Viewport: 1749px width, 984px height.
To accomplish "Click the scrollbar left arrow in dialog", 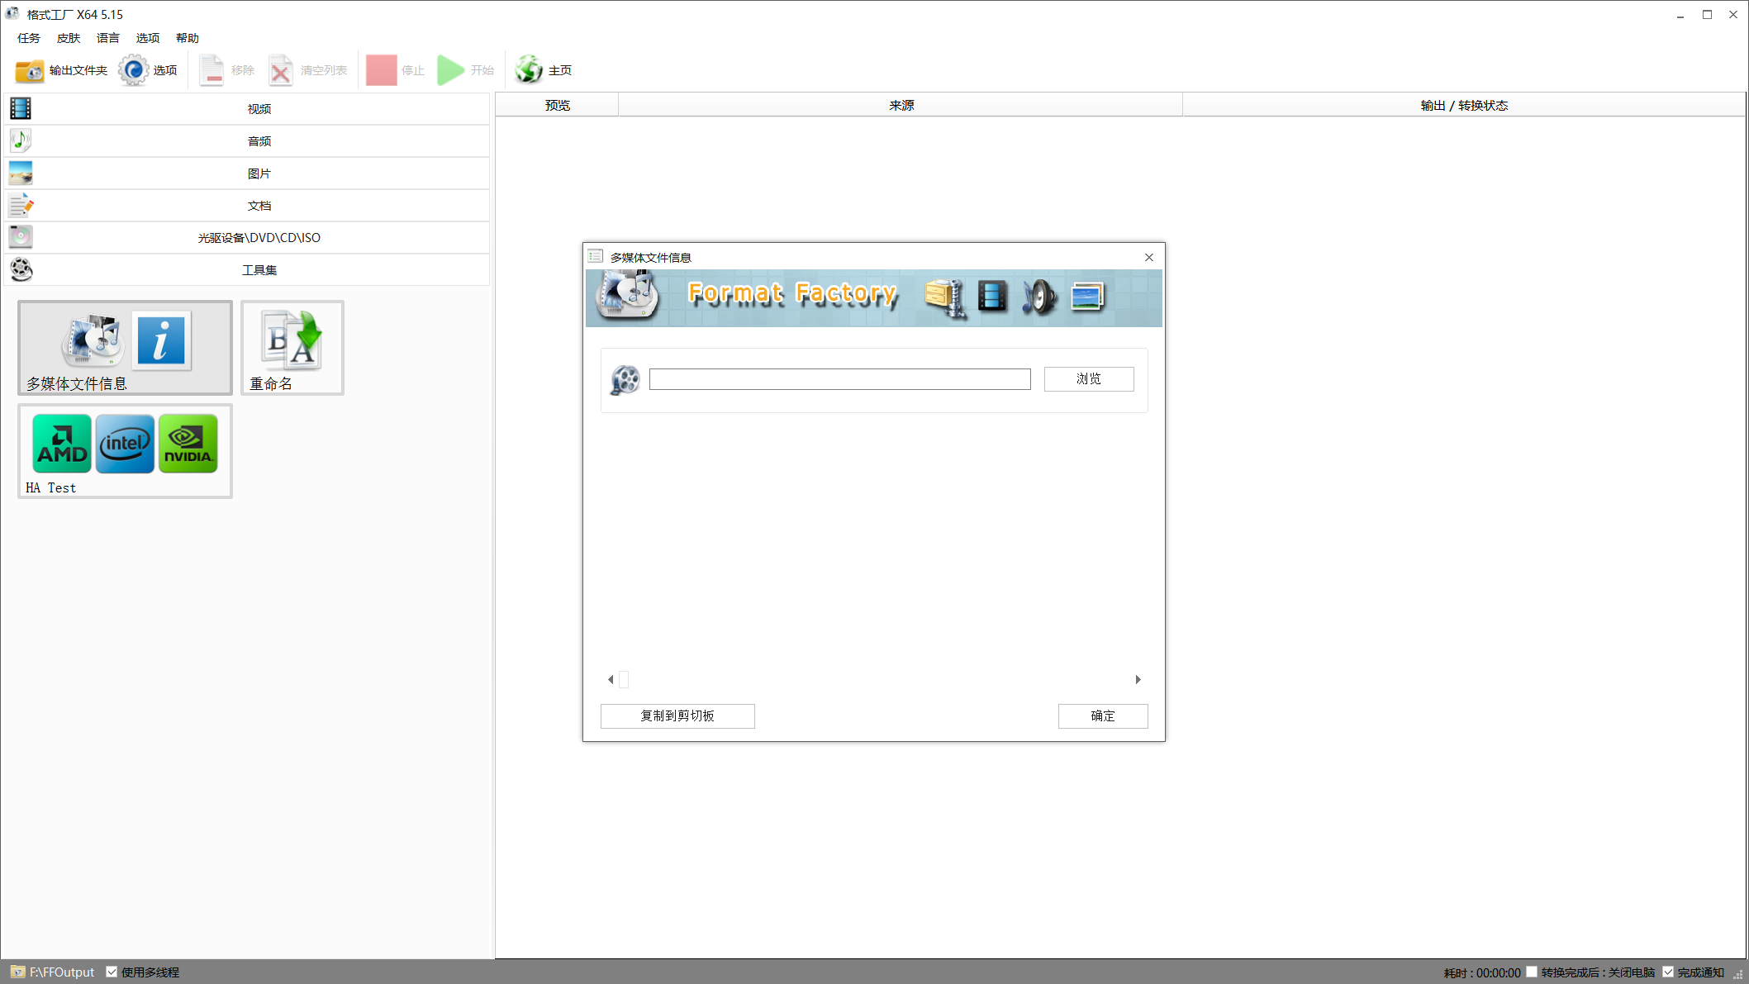I will [x=611, y=680].
